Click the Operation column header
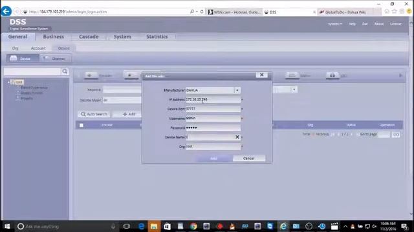 (x=387, y=125)
